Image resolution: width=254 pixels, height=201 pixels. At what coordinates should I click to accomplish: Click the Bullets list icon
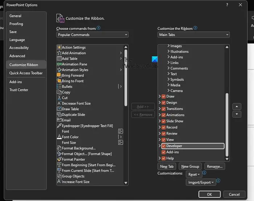click(59, 86)
